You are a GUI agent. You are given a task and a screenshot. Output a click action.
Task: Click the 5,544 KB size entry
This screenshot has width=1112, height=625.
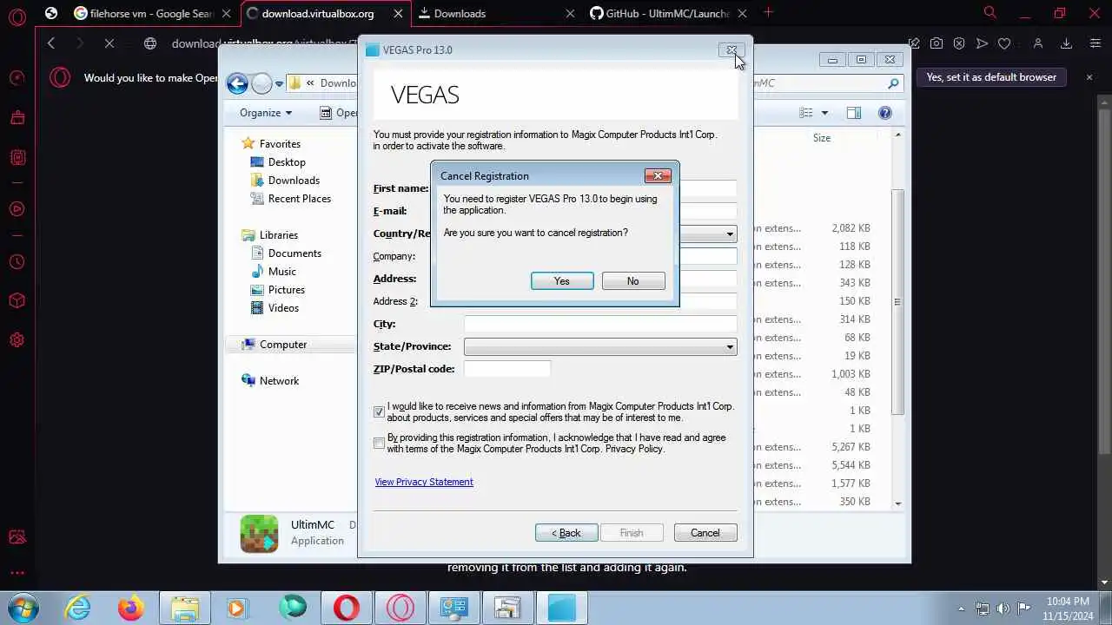(x=851, y=465)
